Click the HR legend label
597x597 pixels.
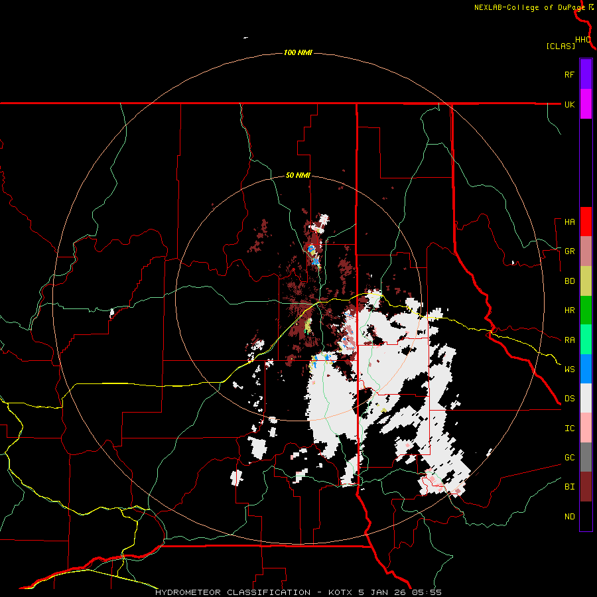coord(569,310)
